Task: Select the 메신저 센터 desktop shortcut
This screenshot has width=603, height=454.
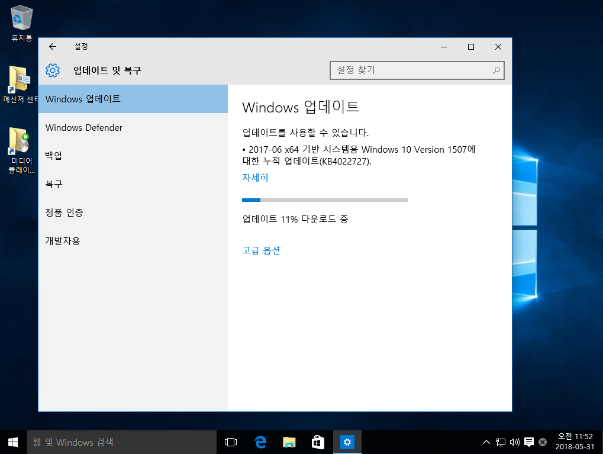Action: (21, 85)
